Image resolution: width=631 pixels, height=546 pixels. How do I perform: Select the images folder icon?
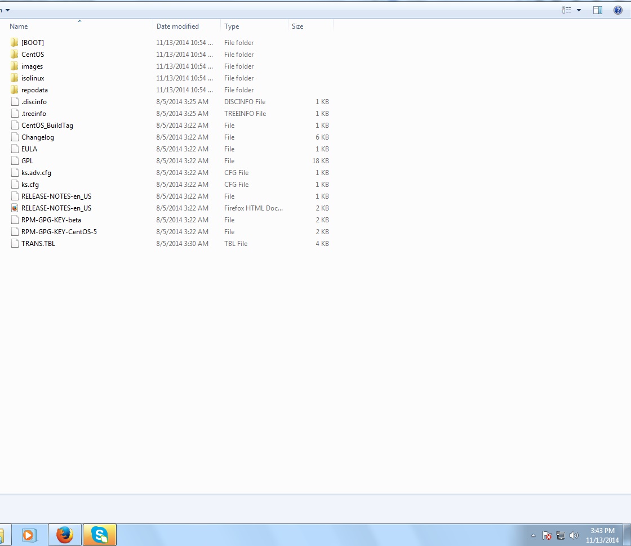pos(15,66)
